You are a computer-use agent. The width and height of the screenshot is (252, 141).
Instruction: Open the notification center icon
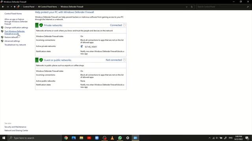247,138
